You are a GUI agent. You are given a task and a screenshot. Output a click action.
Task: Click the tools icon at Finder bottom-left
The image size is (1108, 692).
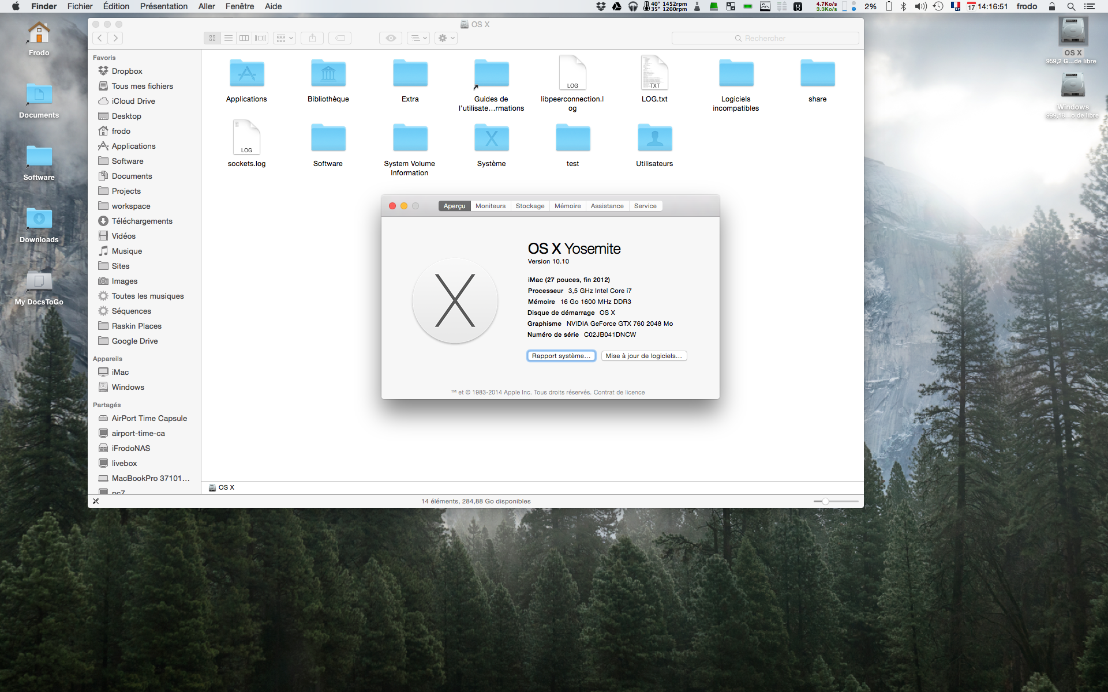click(96, 501)
